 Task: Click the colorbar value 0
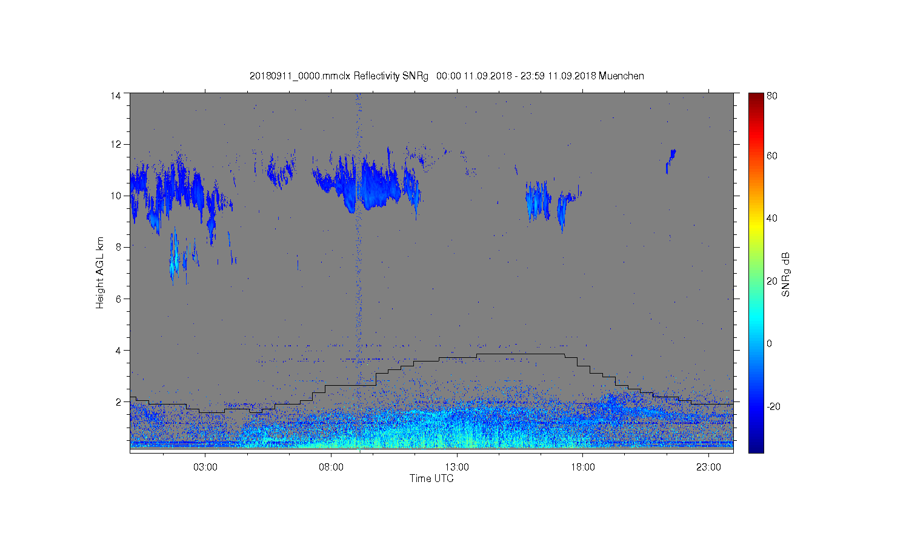coord(770,344)
